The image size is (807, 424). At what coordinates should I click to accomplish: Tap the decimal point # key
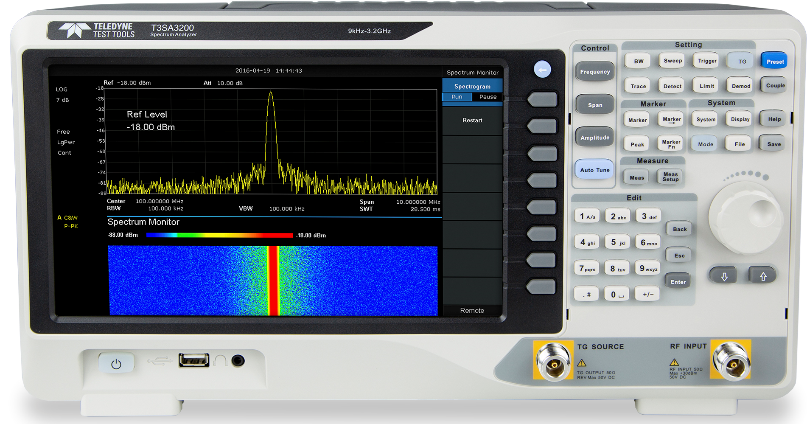click(587, 294)
